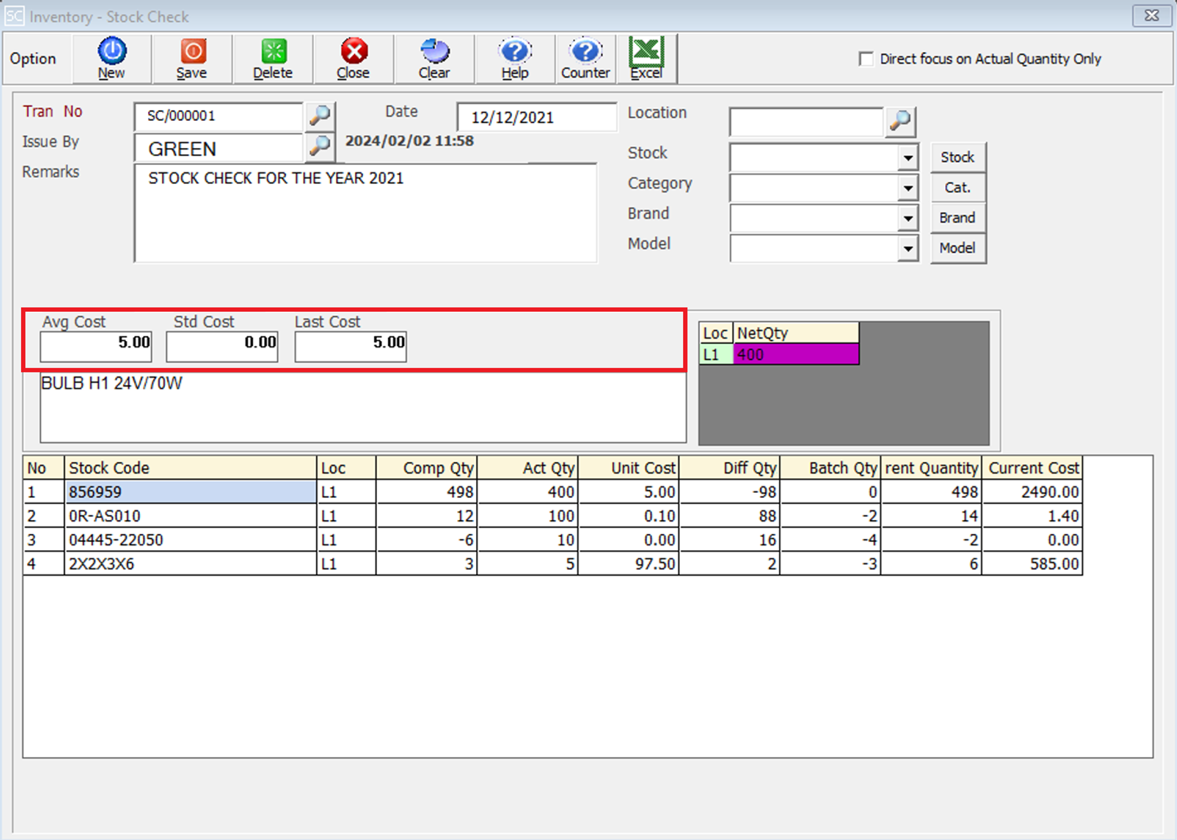The image size is (1177, 840).
Task: Click the Batch Qty column header
Action: 830,468
